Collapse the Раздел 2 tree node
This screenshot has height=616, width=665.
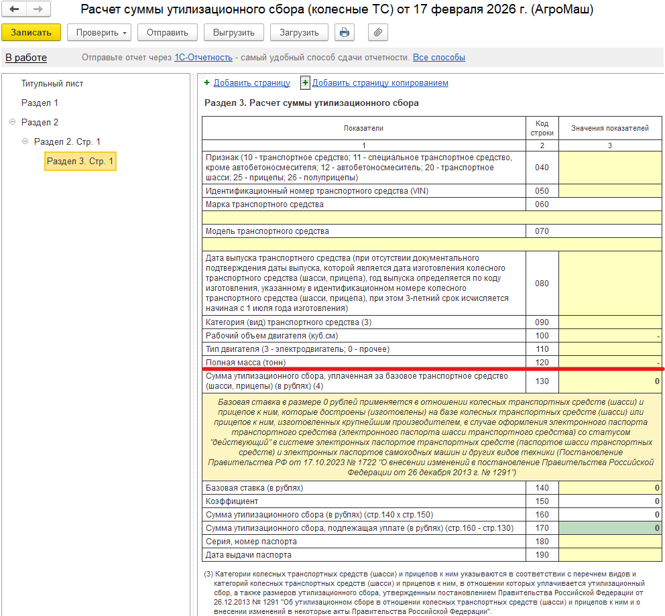tap(12, 122)
